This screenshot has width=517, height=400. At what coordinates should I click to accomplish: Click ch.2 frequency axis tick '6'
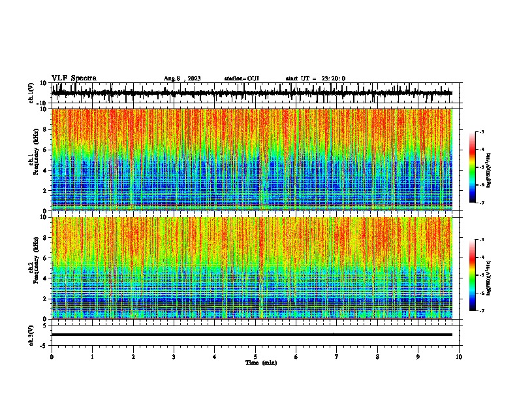pyautogui.click(x=45, y=258)
